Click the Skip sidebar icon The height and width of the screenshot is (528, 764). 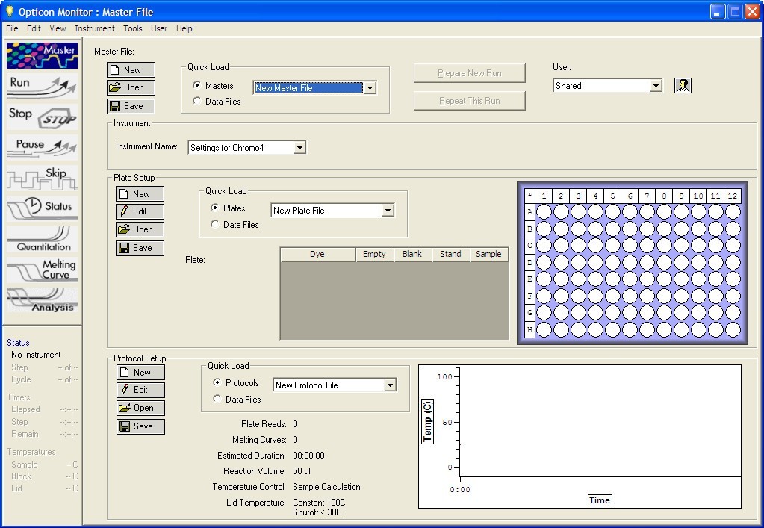click(42, 178)
